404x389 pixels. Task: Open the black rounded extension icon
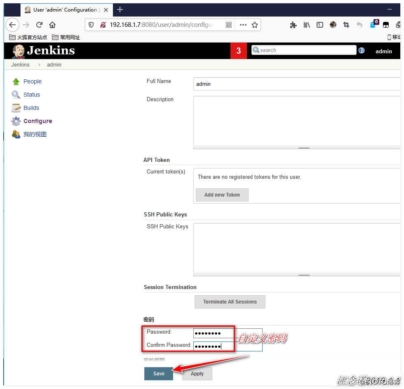[x=386, y=25]
